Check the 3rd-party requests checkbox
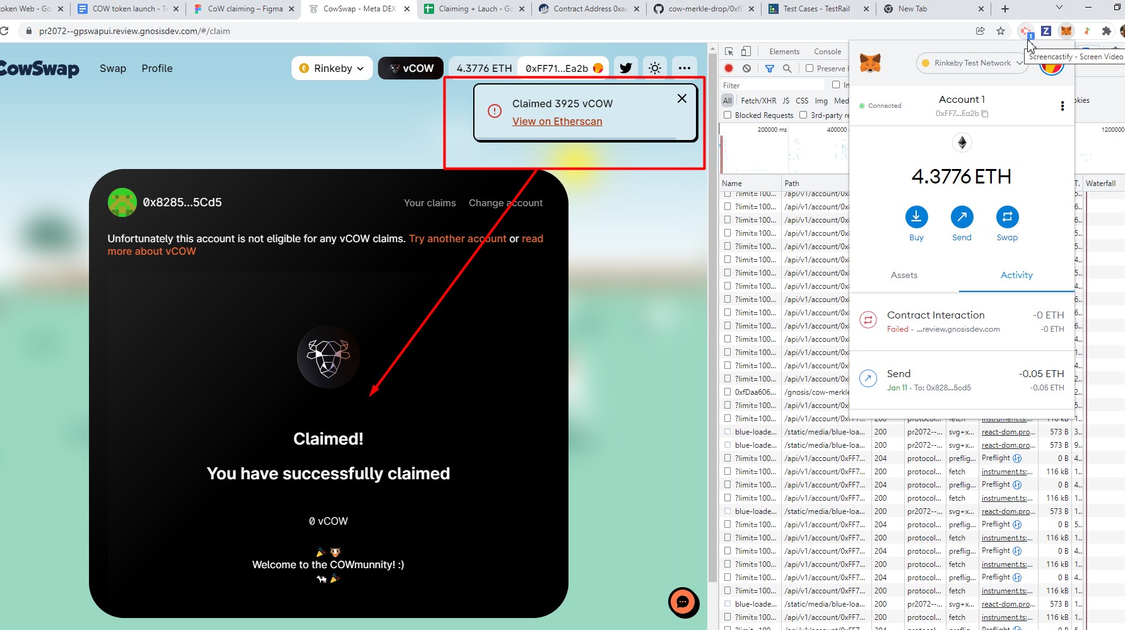The width and height of the screenshot is (1125, 630). (x=803, y=115)
